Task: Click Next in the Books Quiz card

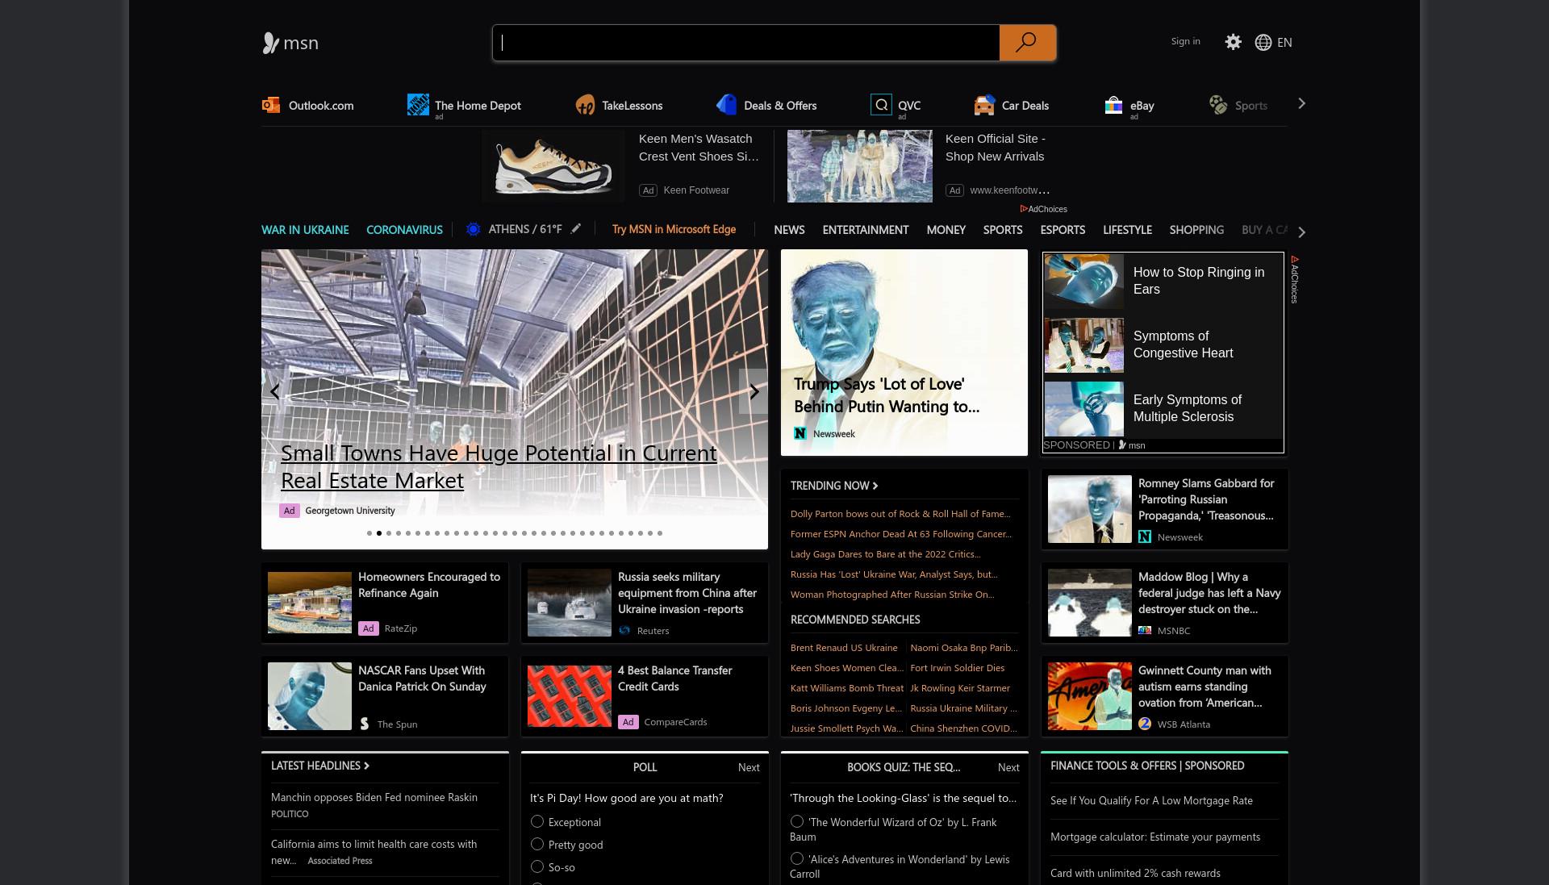Action: pos(1008,767)
